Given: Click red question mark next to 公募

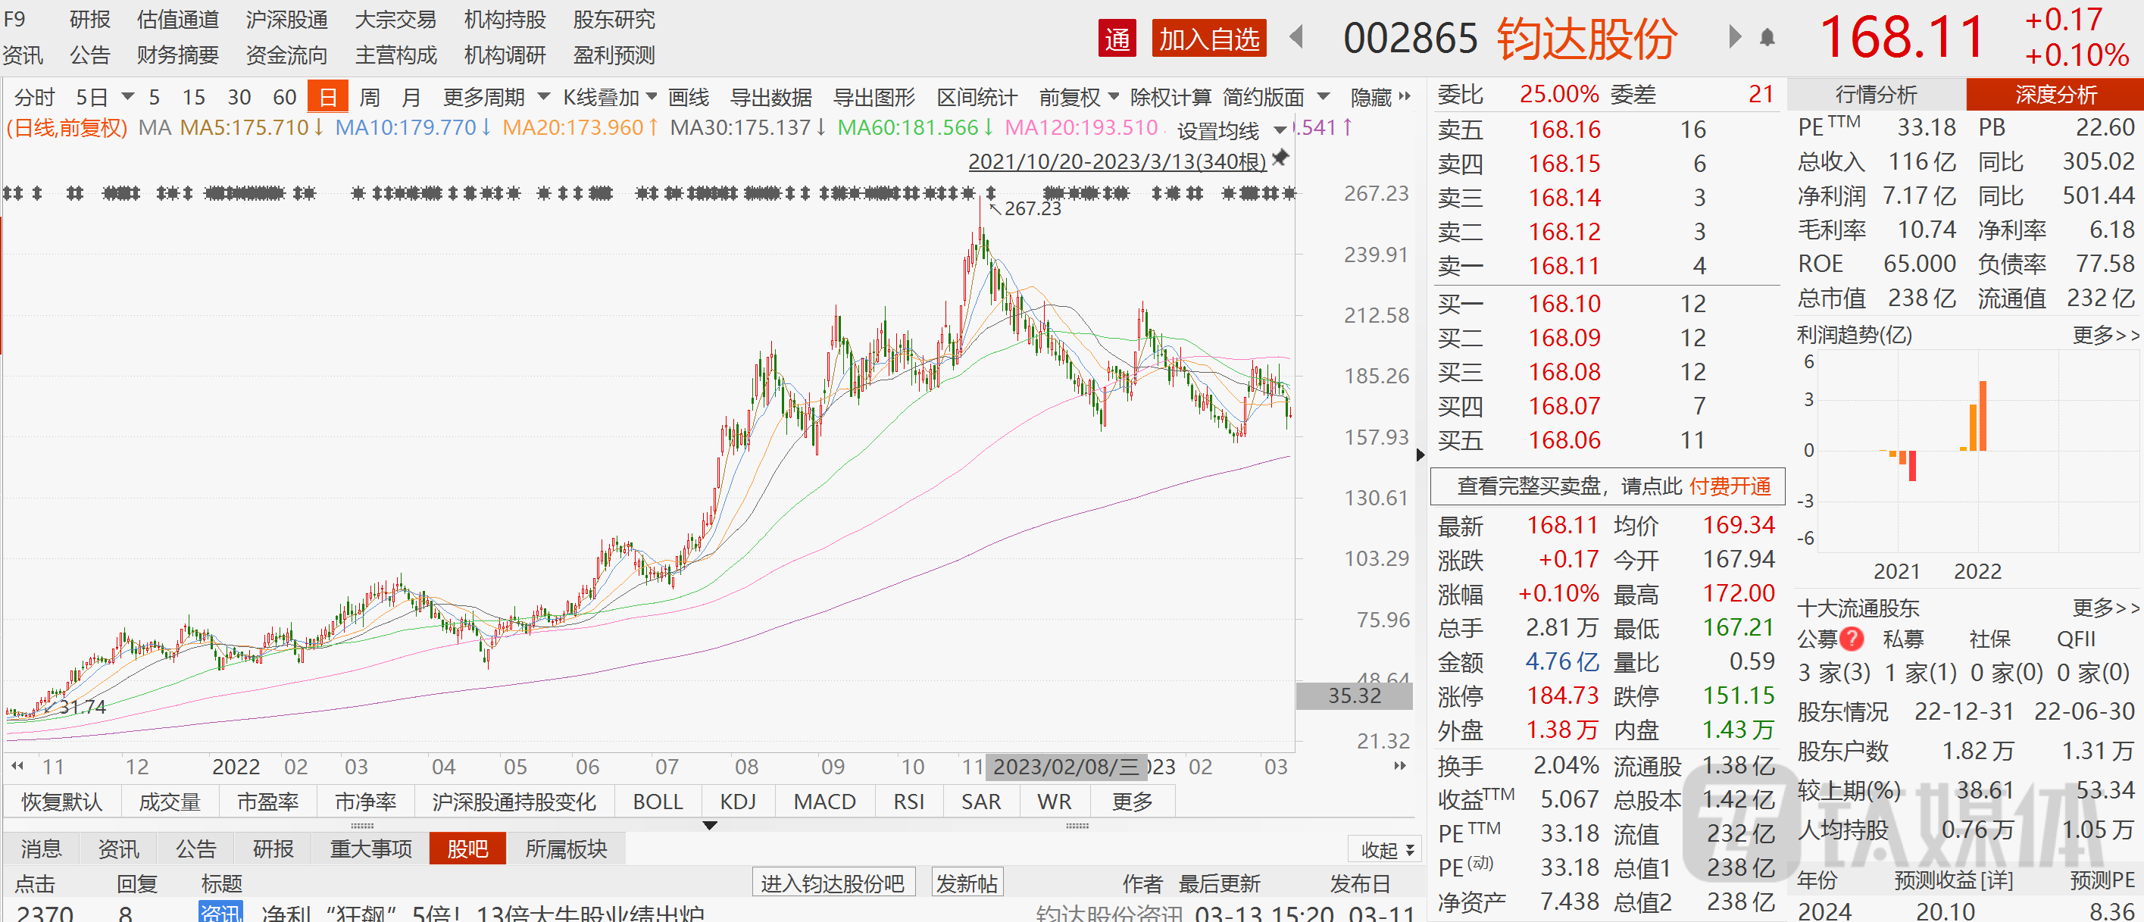Looking at the screenshot, I should click(1851, 638).
